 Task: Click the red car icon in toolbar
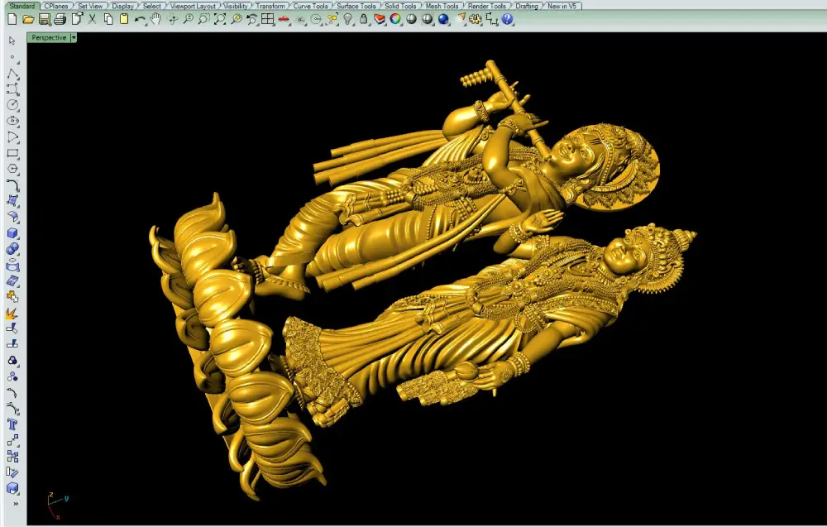284,20
